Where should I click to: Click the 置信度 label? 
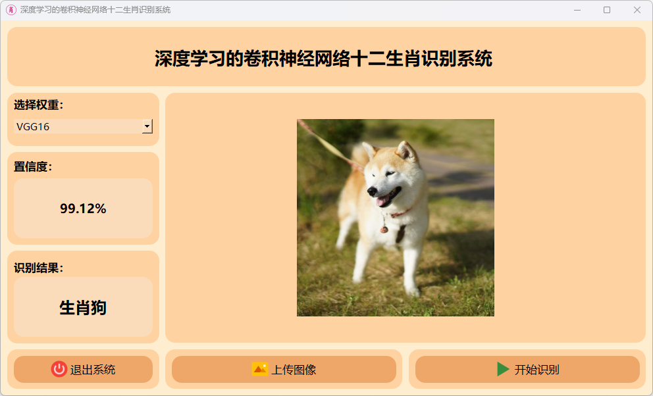[x=33, y=166]
